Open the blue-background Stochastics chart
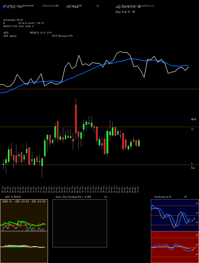 pyautogui.click(x=175, y=215)
